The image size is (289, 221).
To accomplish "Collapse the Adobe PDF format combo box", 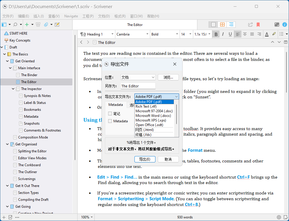I will click(157, 96).
